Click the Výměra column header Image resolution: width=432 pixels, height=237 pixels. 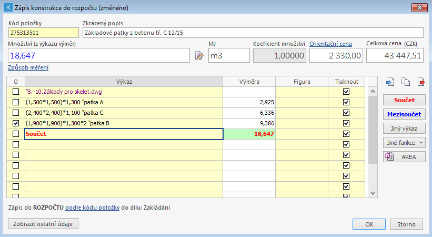pyautogui.click(x=249, y=82)
